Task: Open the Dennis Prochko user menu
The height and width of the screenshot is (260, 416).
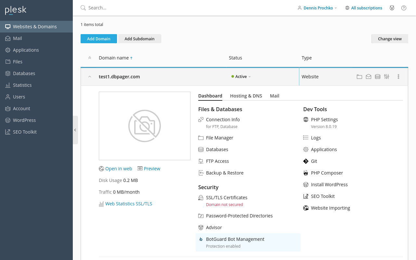Action: 318,8
